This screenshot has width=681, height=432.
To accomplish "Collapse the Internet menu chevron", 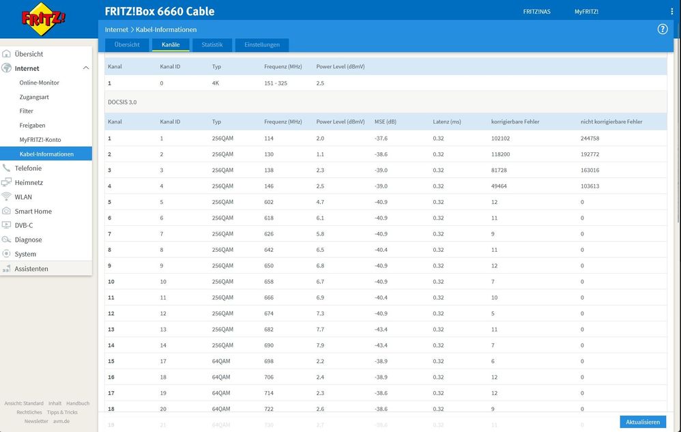I will 85,68.
